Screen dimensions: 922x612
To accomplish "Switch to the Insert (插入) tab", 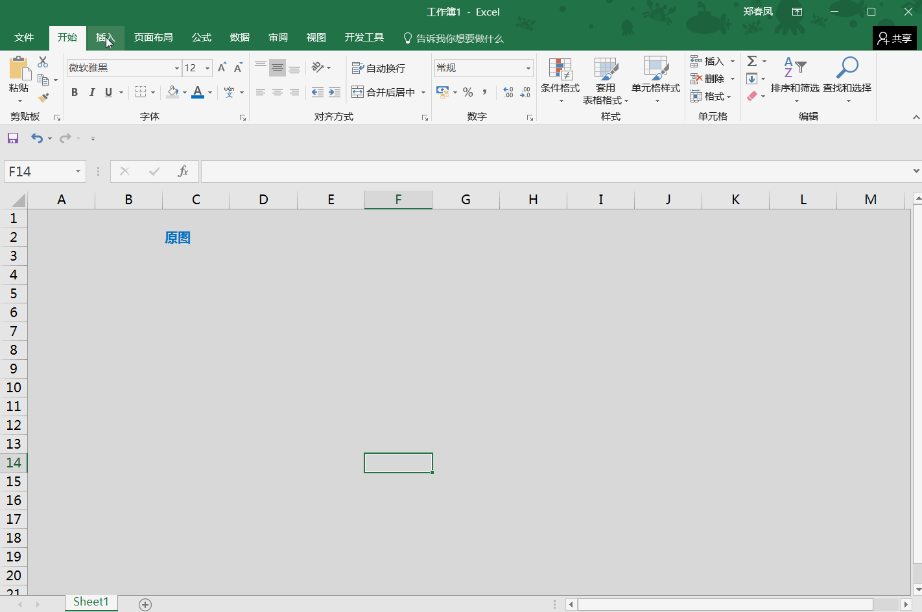I will click(105, 38).
